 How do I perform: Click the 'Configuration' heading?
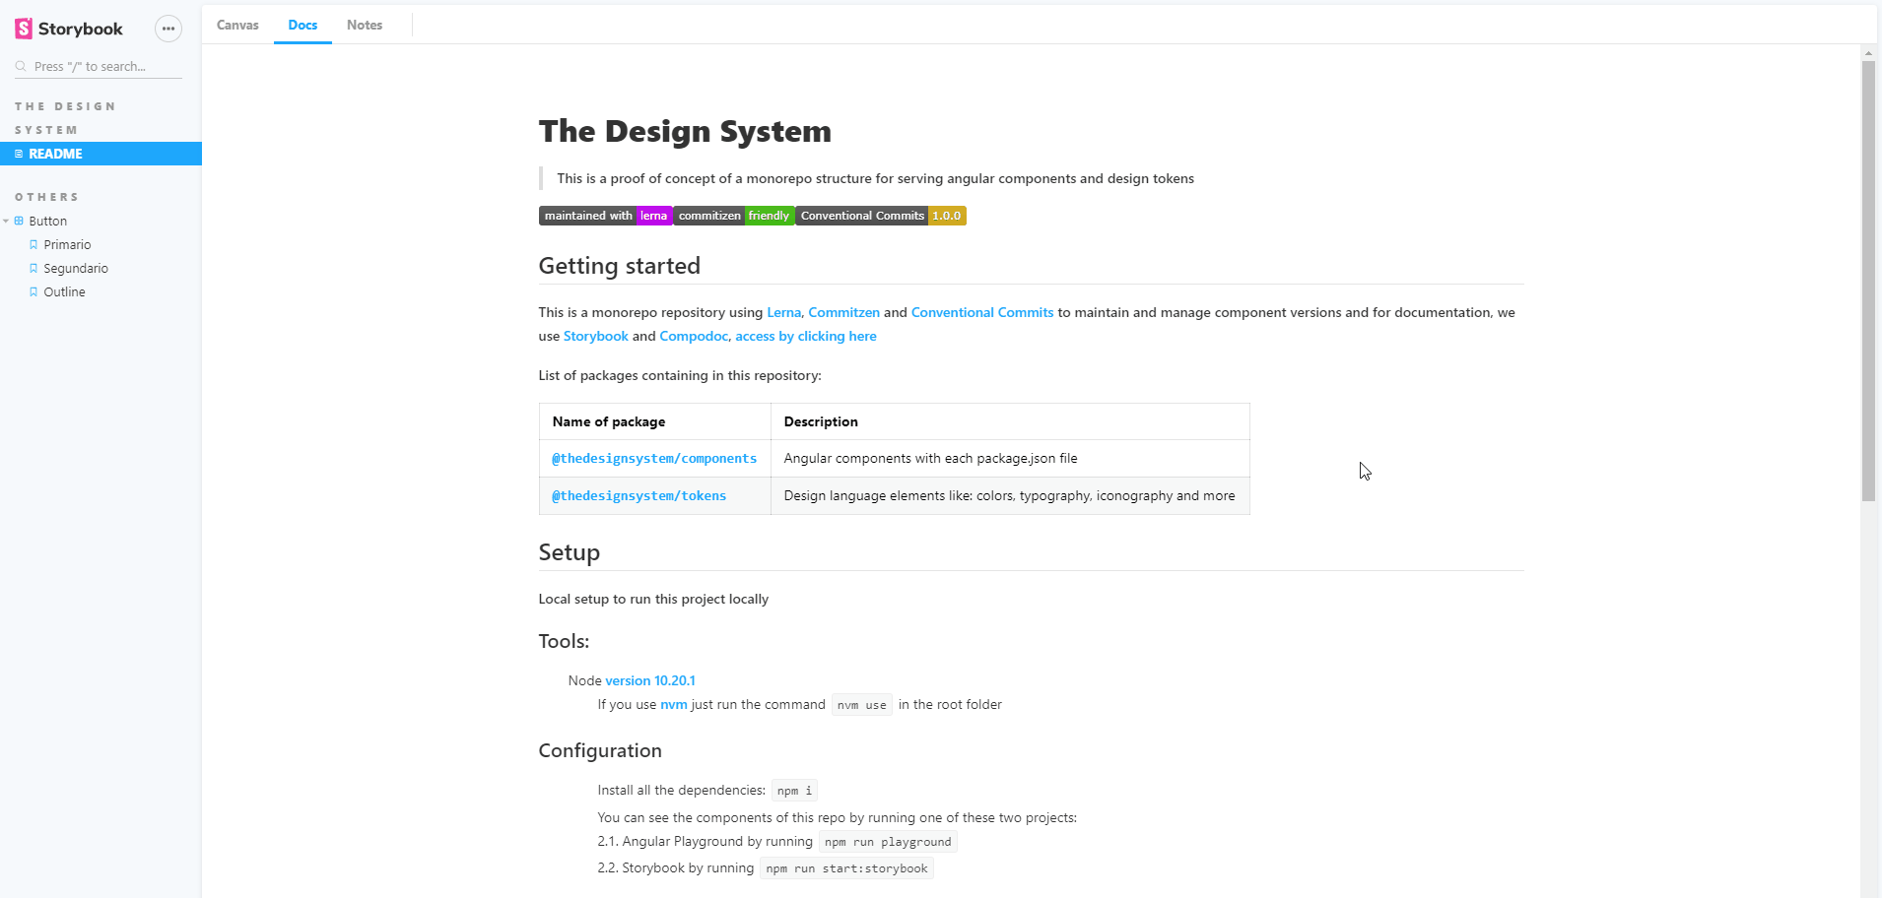pos(600,750)
